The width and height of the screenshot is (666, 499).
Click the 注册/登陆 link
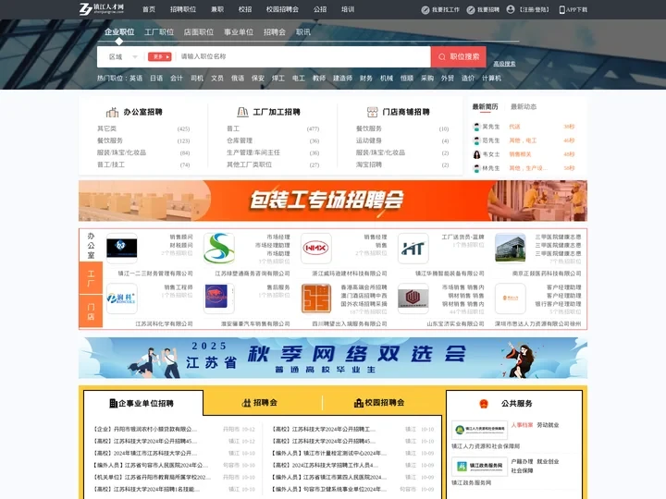click(x=535, y=10)
